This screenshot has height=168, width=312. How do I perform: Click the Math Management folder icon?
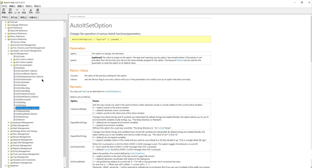tap(11, 128)
